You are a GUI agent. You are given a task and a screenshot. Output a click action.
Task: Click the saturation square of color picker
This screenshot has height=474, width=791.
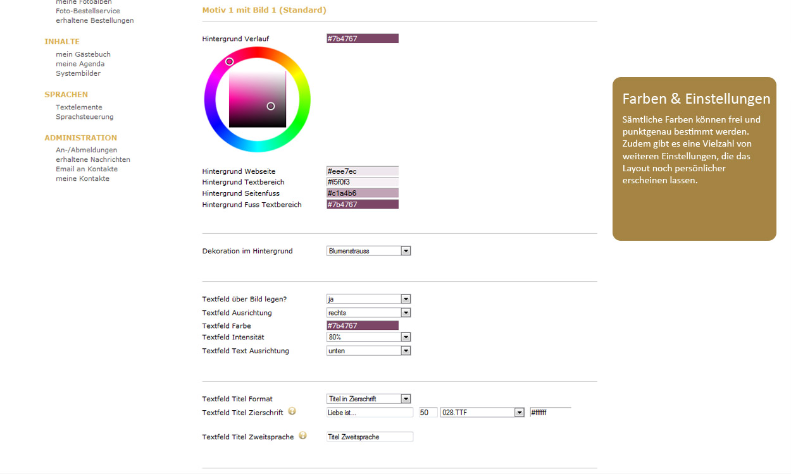[257, 99]
